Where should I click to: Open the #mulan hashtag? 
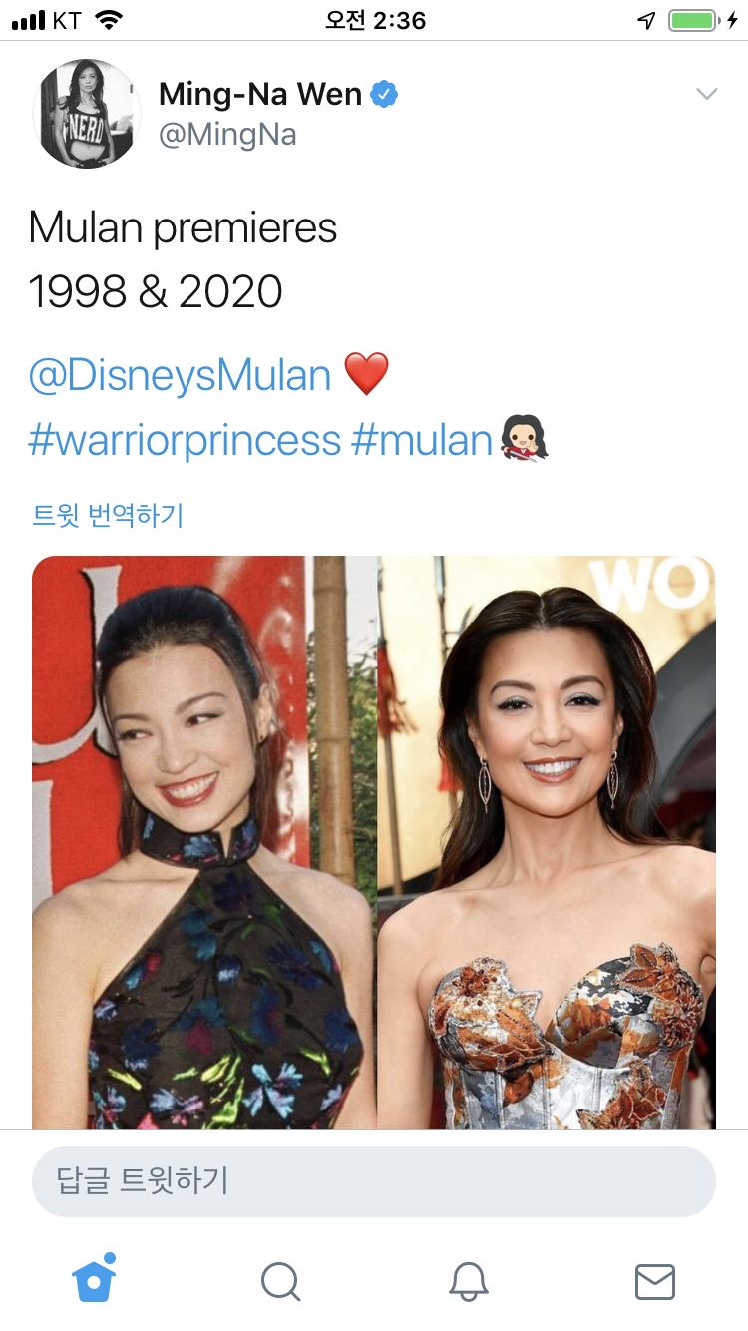(x=422, y=440)
